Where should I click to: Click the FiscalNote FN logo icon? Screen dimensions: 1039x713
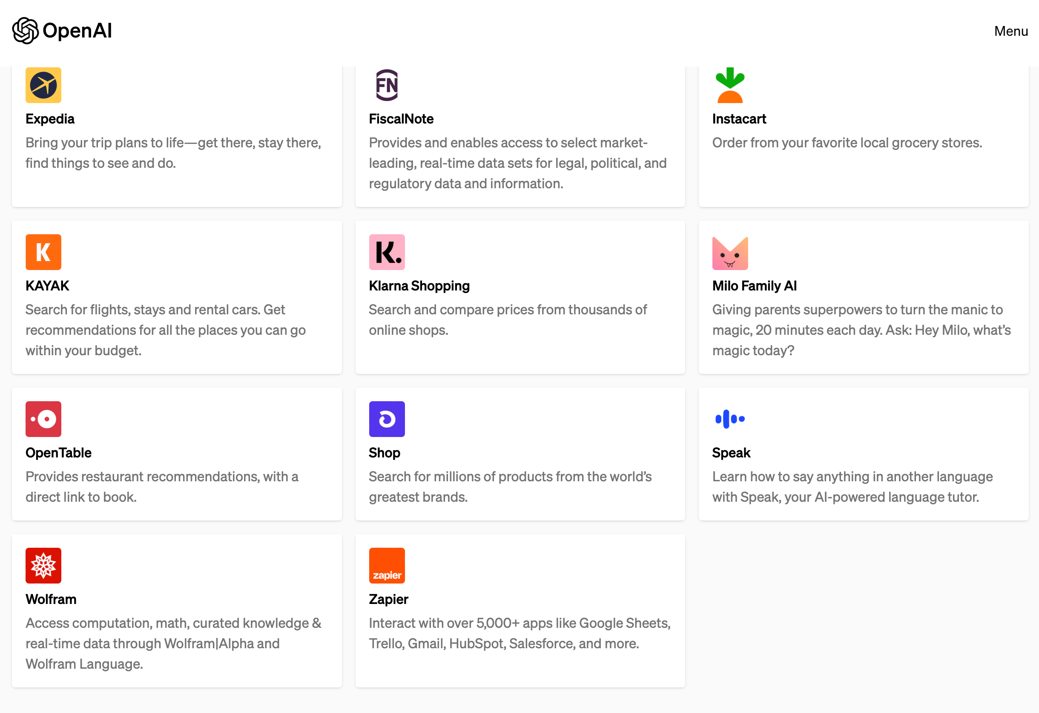click(387, 85)
